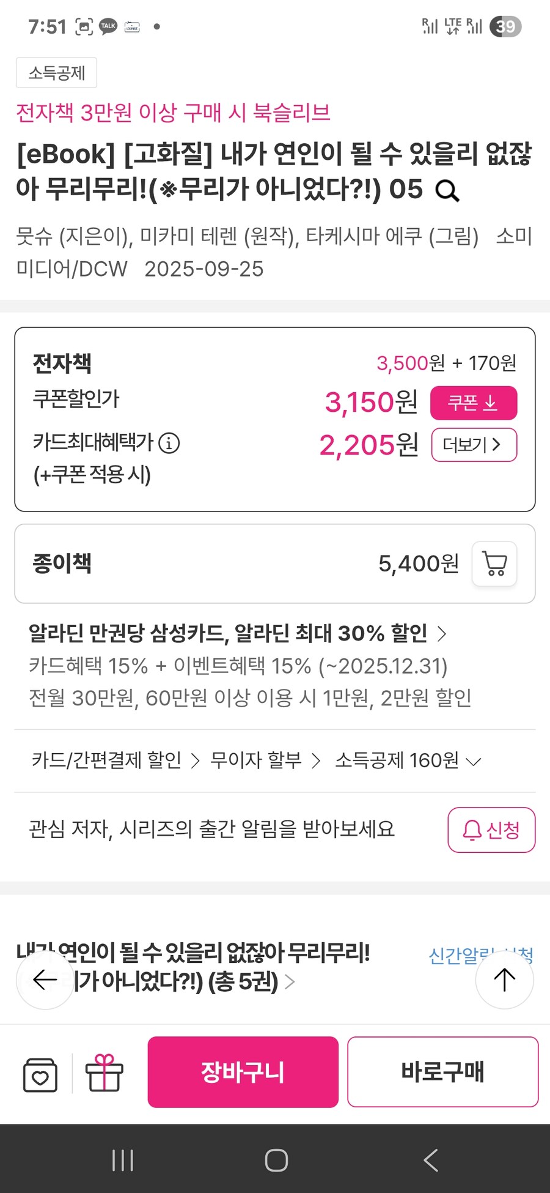Expand the 소득공제 160원 dropdown
This screenshot has width=550, height=1193.
coord(408,760)
